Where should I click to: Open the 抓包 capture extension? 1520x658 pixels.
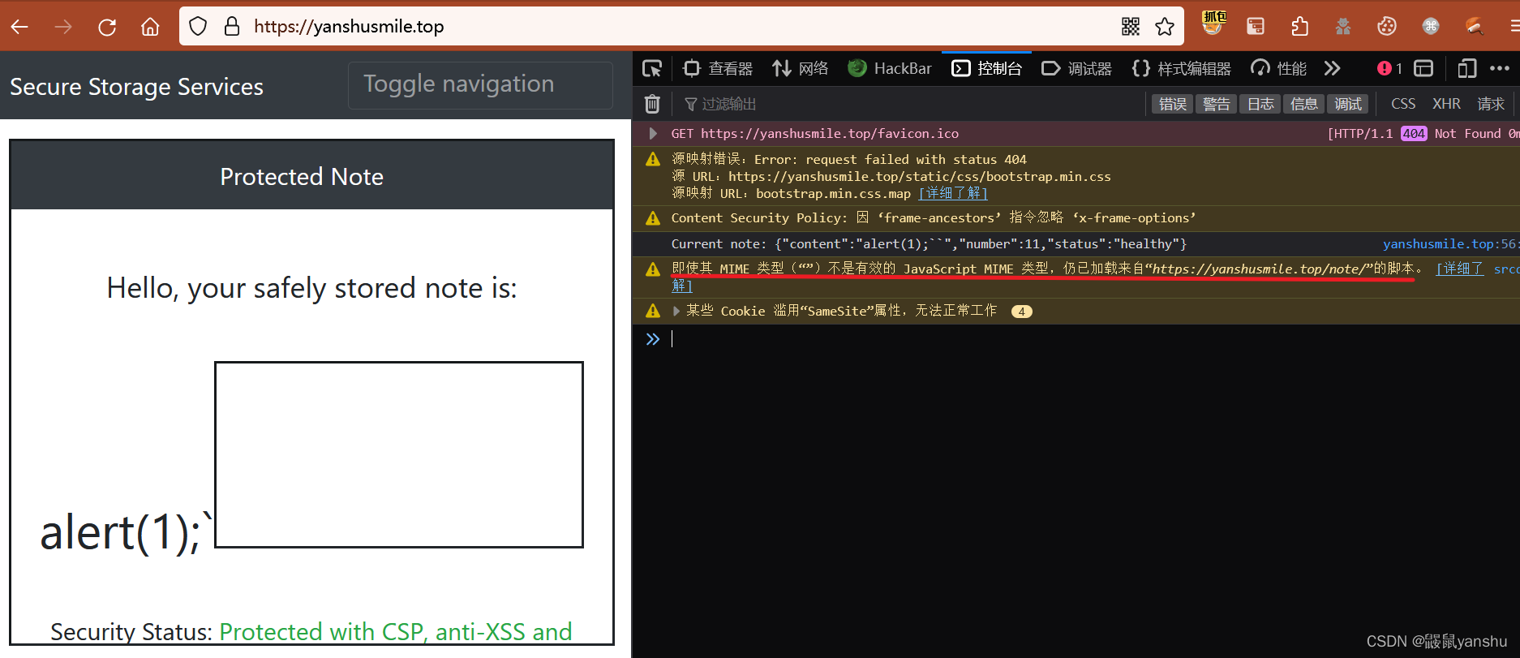coord(1213,23)
